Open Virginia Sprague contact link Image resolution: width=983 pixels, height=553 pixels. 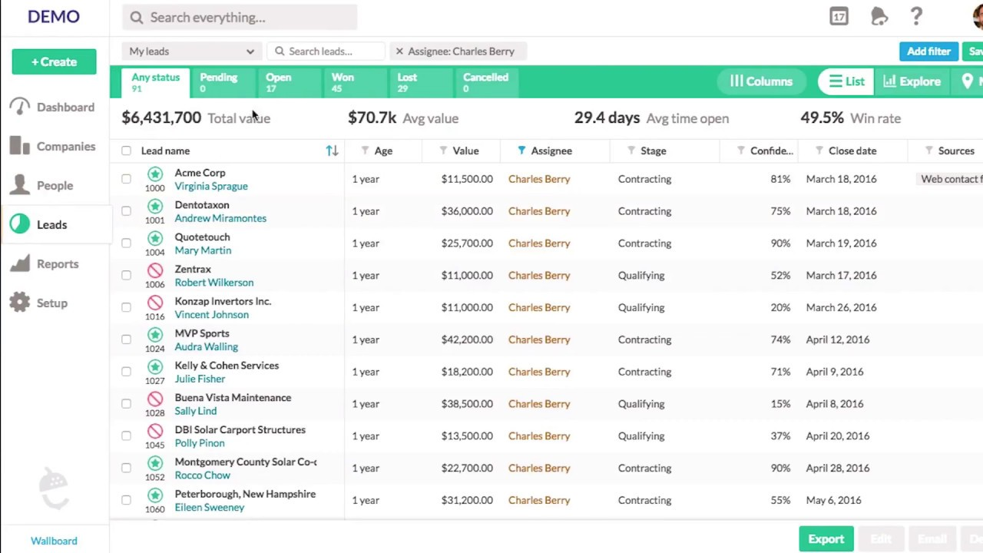pos(211,187)
